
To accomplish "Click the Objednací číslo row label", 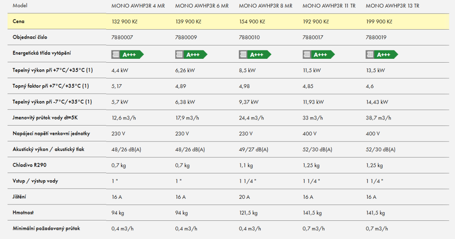I will pyautogui.click(x=30, y=38).
